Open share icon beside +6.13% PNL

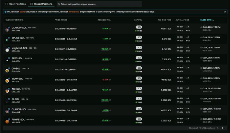tap(110, 110)
